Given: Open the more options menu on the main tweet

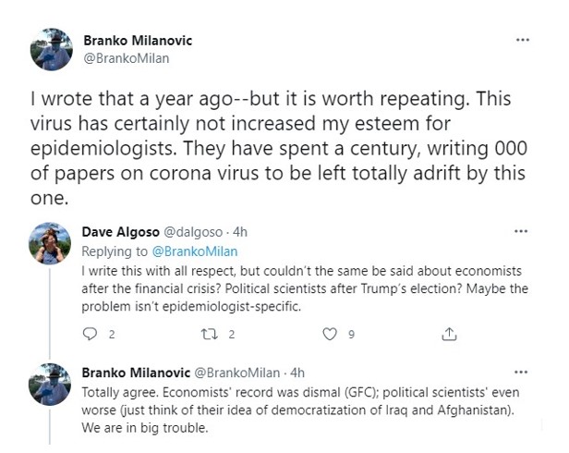Looking at the screenshot, I should point(522,42).
